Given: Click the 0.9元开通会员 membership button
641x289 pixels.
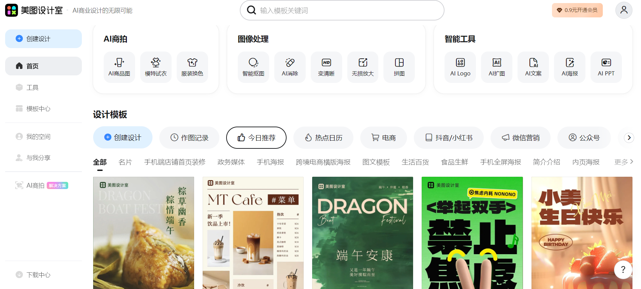Looking at the screenshot, I should [x=577, y=10].
